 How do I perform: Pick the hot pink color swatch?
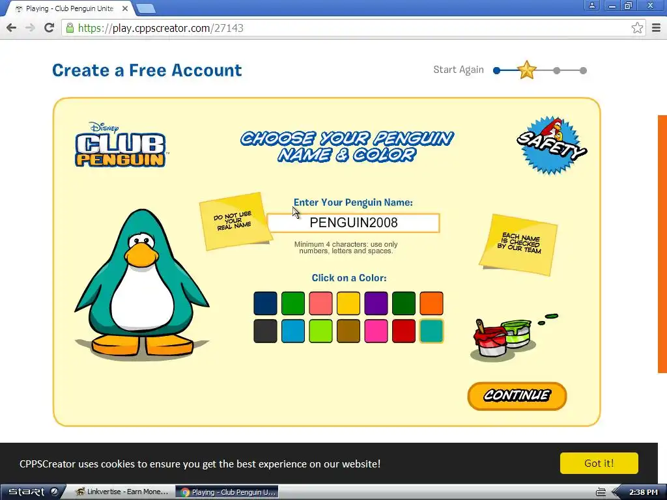tap(376, 331)
